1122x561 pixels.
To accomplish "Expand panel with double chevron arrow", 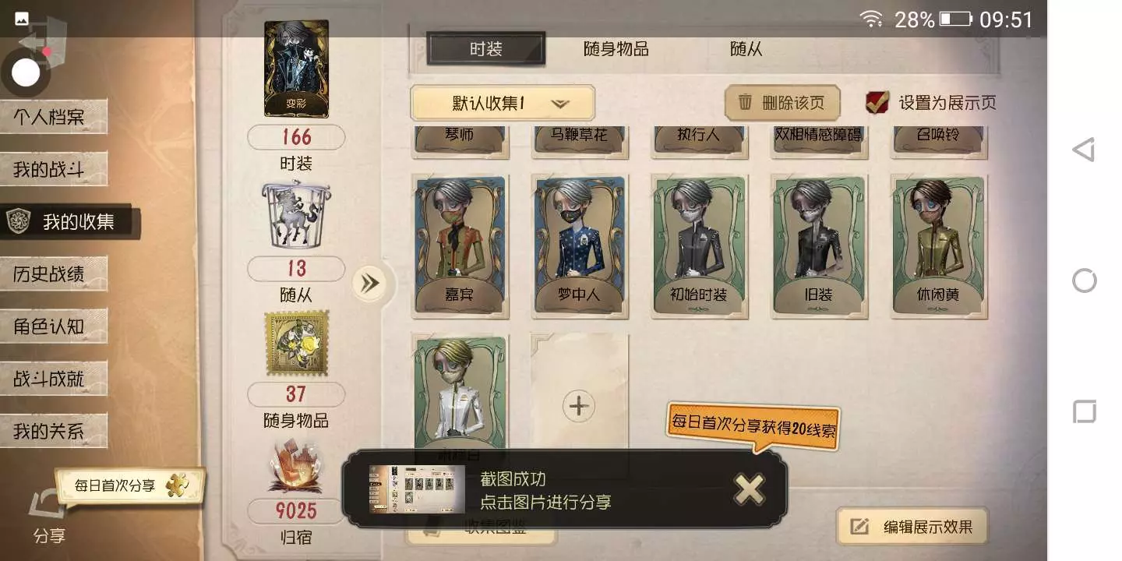I will 369,283.
